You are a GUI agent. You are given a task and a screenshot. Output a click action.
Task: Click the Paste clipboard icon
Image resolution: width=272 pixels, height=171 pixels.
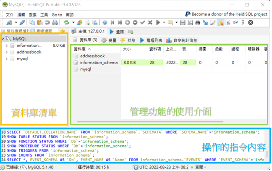tap(40, 22)
